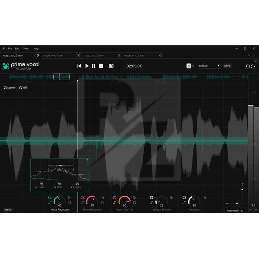This screenshot has height=259, width=259.
Task: Click the export/render icon next to stop
Action: pyautogui.click(x=111, y=66)
